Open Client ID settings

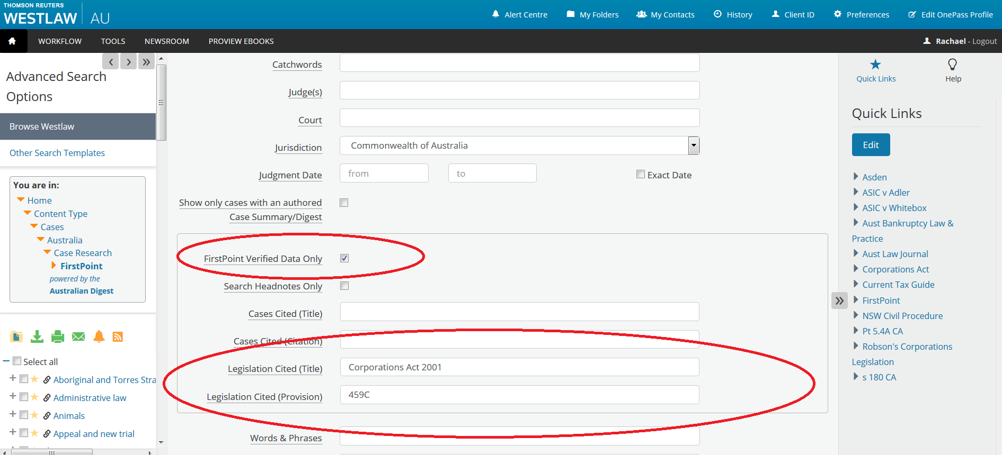793,15
